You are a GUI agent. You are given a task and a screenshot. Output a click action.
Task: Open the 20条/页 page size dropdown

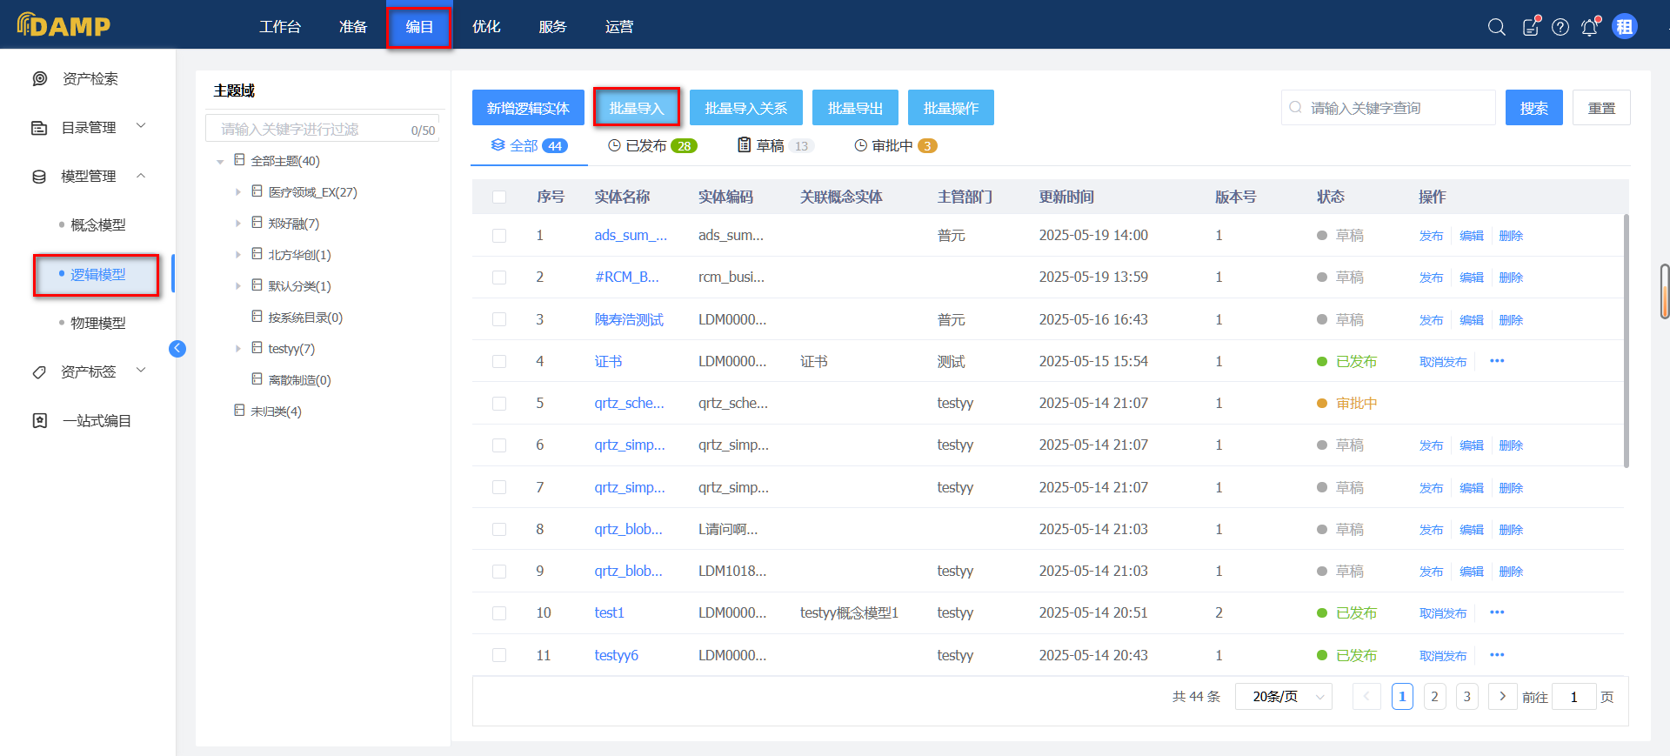(1283, 697)
